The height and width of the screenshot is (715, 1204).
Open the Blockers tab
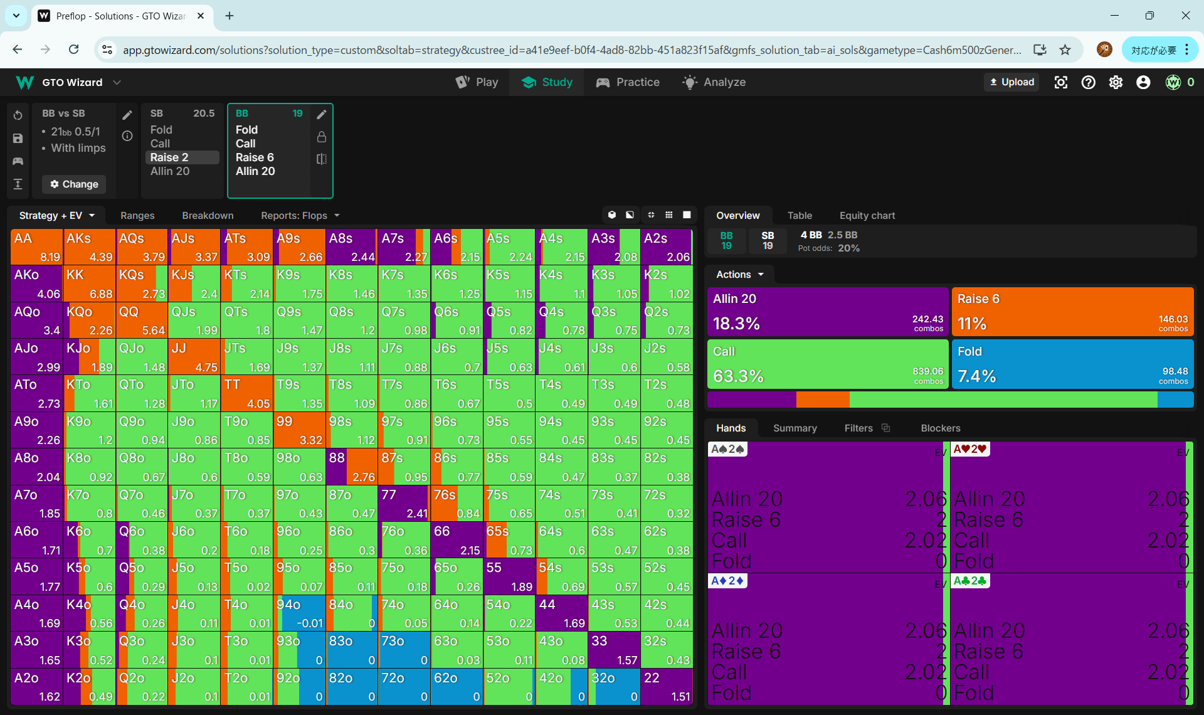(940, 428)
